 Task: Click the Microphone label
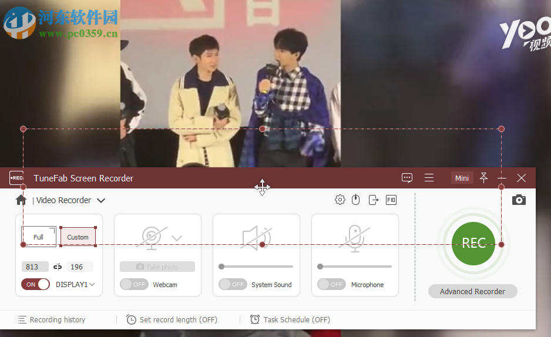367,285
